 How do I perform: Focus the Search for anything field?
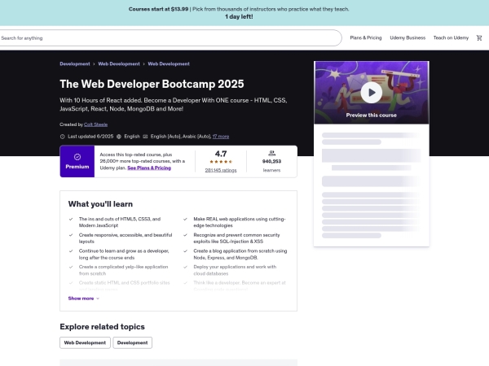(170, 38)
